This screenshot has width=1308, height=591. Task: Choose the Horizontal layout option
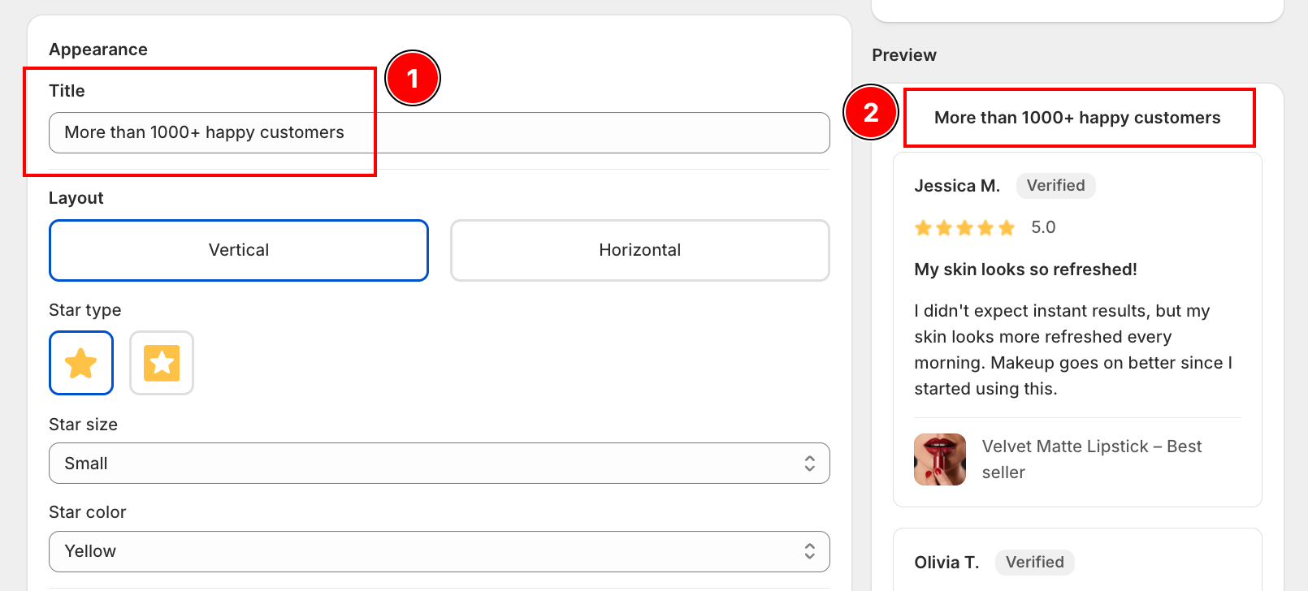640,250
